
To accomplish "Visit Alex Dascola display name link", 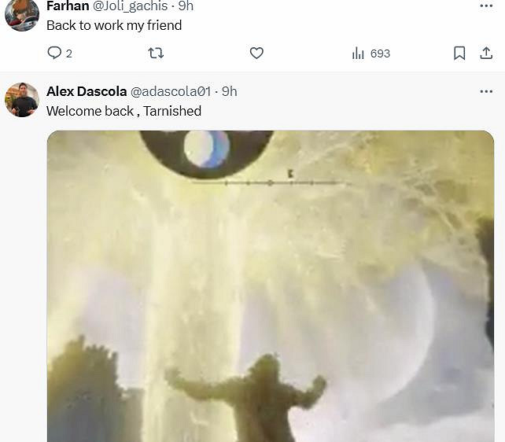I will [87, 91].
